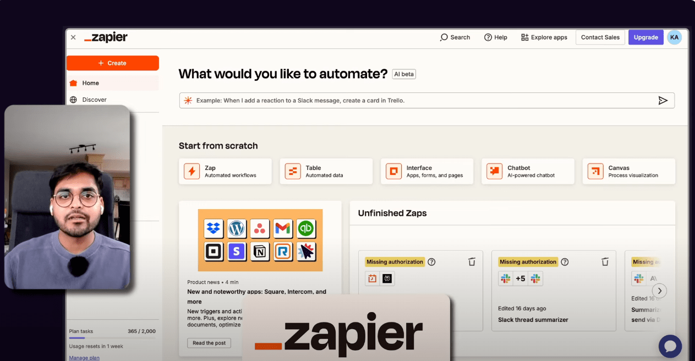Click the WordPress icon in news image
Image resolution: width=695 pixels, height=361 pixels.
click(x=236, y=228)
